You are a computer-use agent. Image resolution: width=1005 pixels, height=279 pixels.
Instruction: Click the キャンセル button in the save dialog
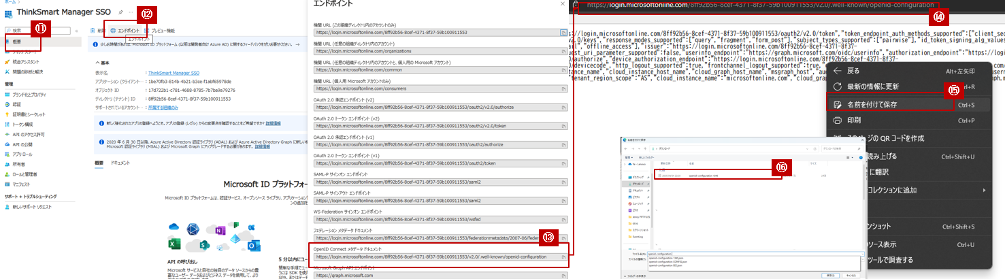(x=851, y=276)
